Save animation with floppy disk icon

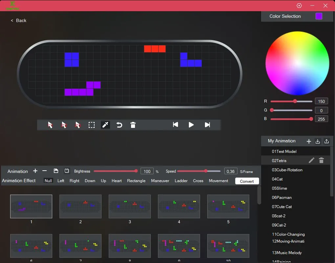pyautogui.click(x=56, y=171)
